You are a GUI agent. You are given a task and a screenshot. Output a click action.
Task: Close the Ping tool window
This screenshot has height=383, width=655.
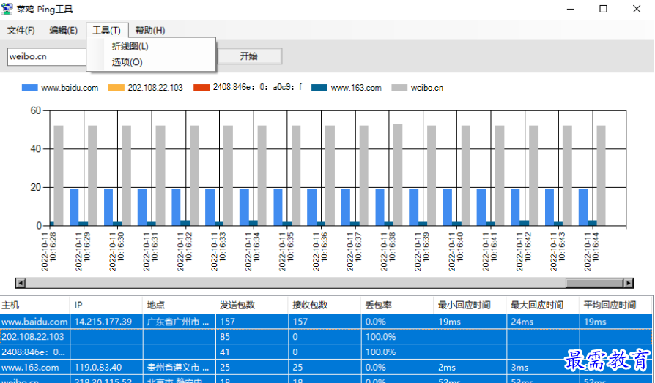coord(636,9)
